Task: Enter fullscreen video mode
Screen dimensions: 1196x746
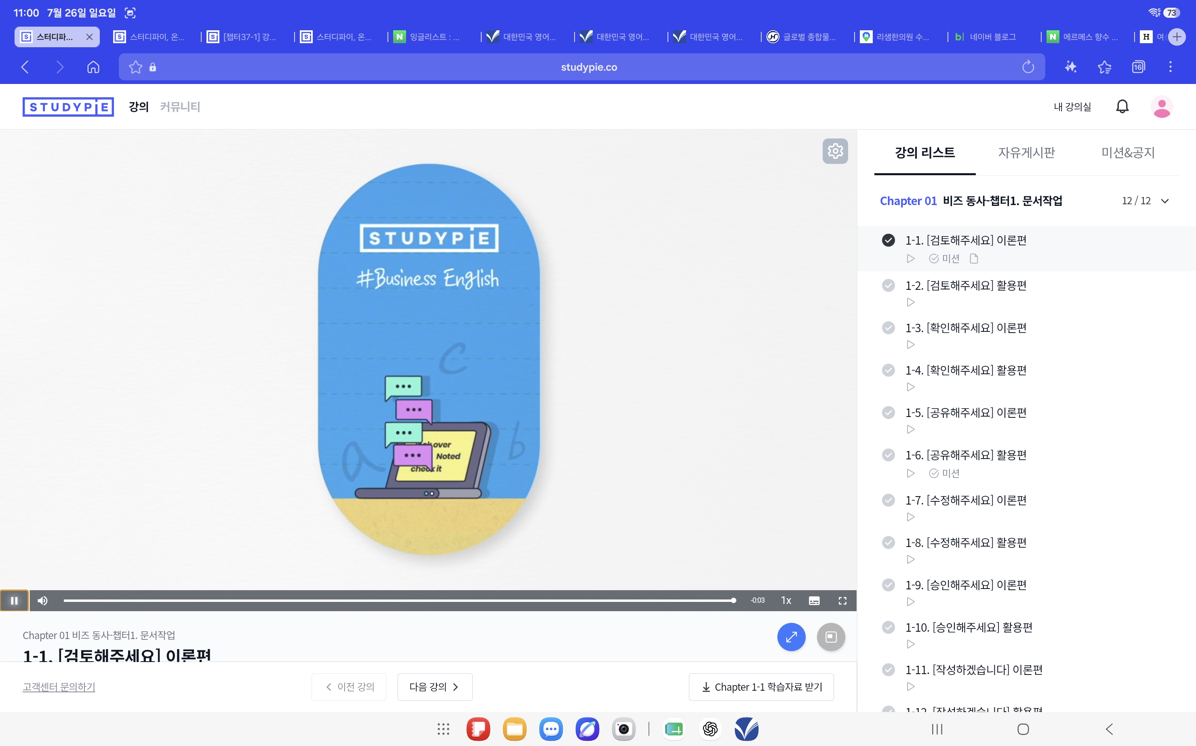Action: (842, 600)
